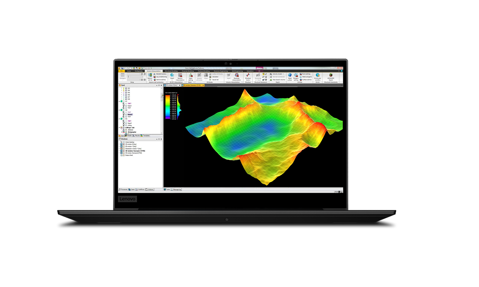Open the Mesh editing tool

pyautogui.click(x=191, y=77)
